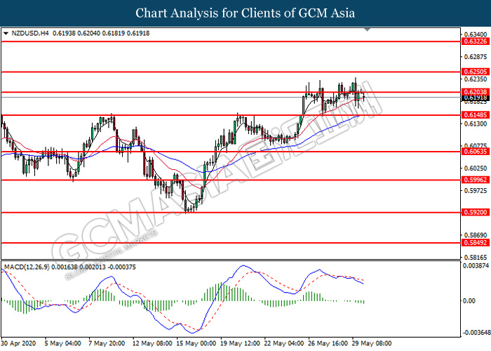The height and width of the screenshot is (351, 491).
Task: Click the 0.61300 price axis value
Action: (476, 124)
